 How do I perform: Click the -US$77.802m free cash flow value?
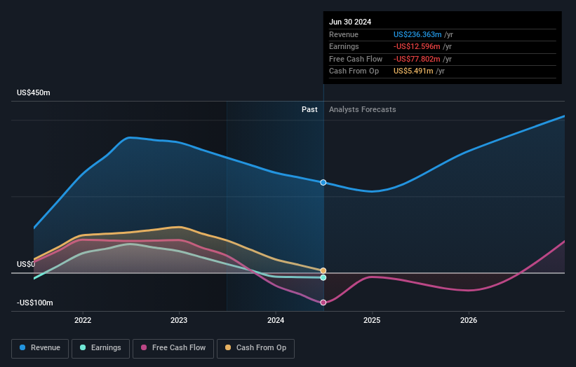(417, 59)
